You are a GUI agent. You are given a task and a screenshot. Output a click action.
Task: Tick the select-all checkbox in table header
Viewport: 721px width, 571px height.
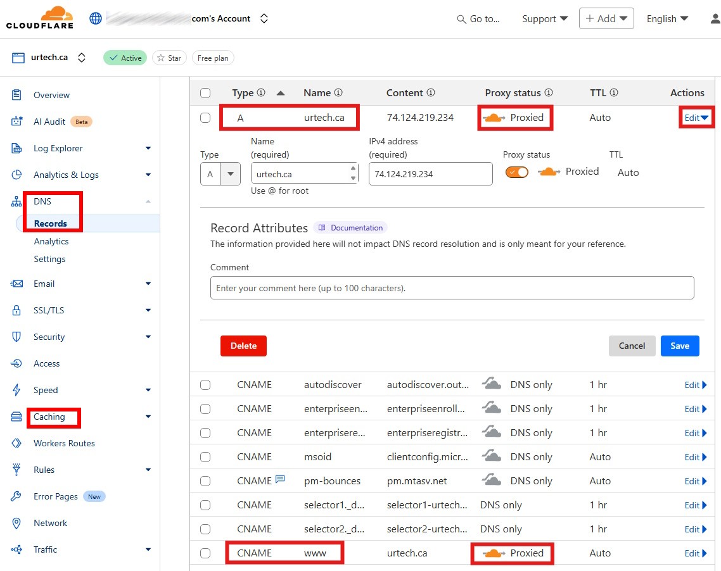click(205, 93)
